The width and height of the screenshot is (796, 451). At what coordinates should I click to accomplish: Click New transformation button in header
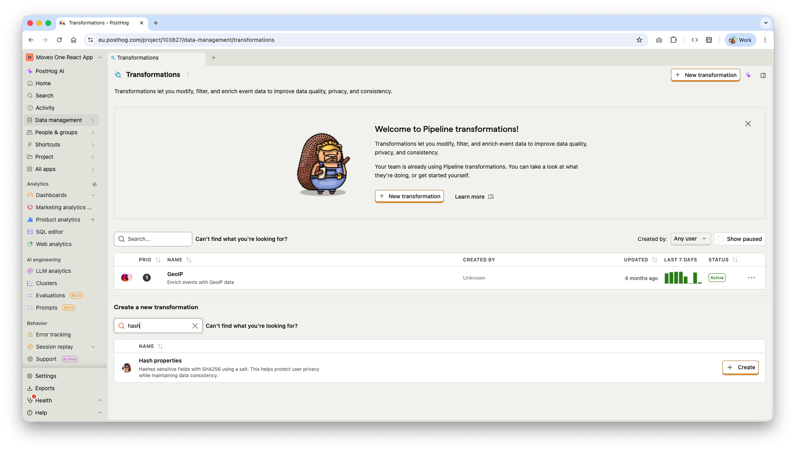705,75
